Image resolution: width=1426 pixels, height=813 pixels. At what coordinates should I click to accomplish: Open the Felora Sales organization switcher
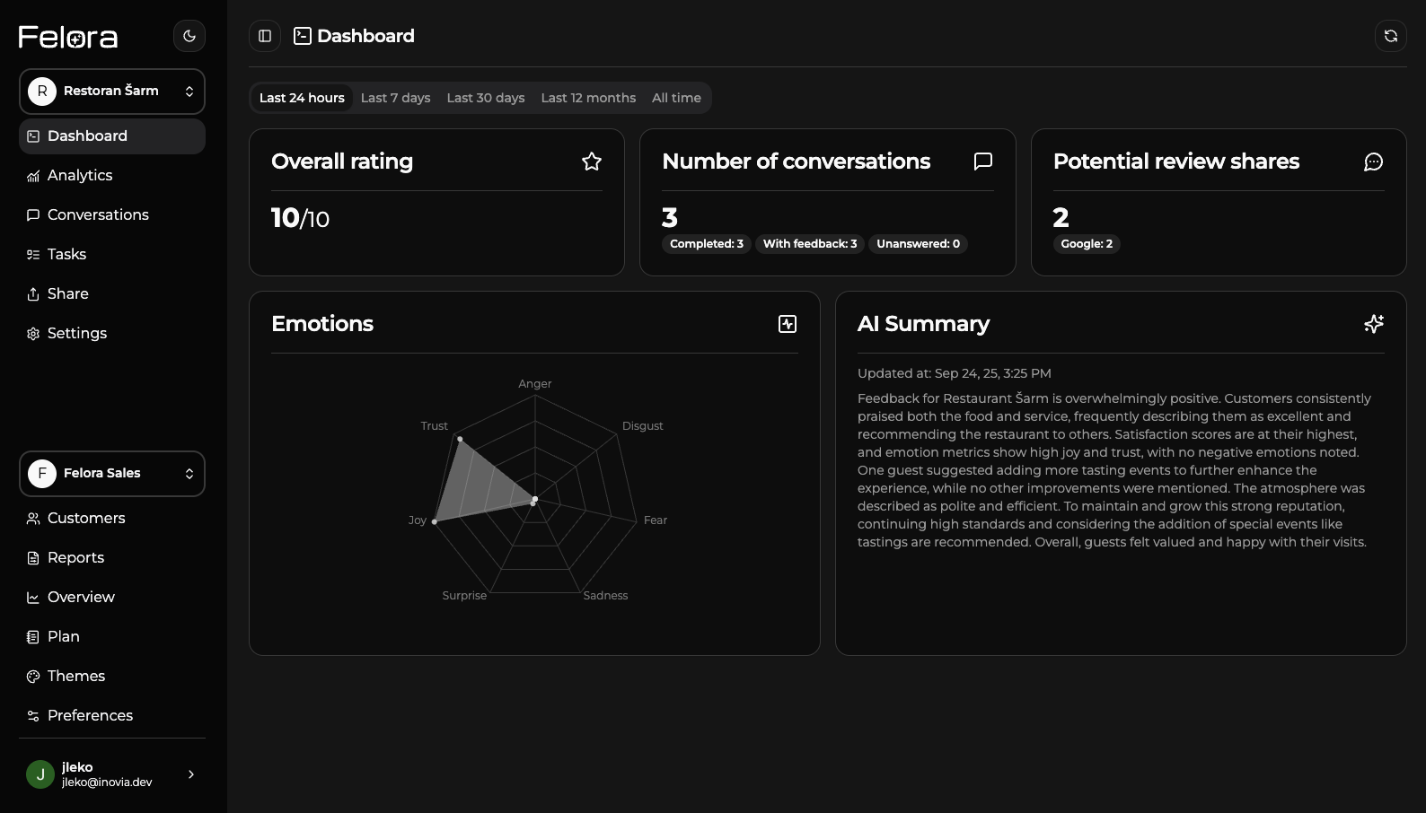pyautogui.click(x=112, y=474)
